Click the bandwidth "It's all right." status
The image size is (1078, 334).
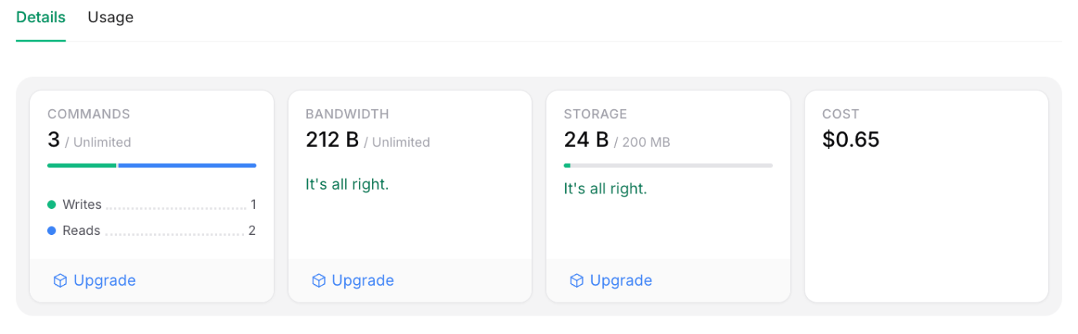click(x=347, y=185)
